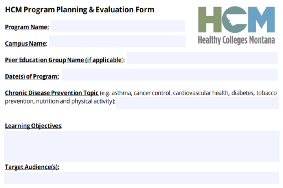The width and height of the screenshot is (283, 188).
Task: Click the "Learning Objectives:" label
Action: tap(33, 126)
